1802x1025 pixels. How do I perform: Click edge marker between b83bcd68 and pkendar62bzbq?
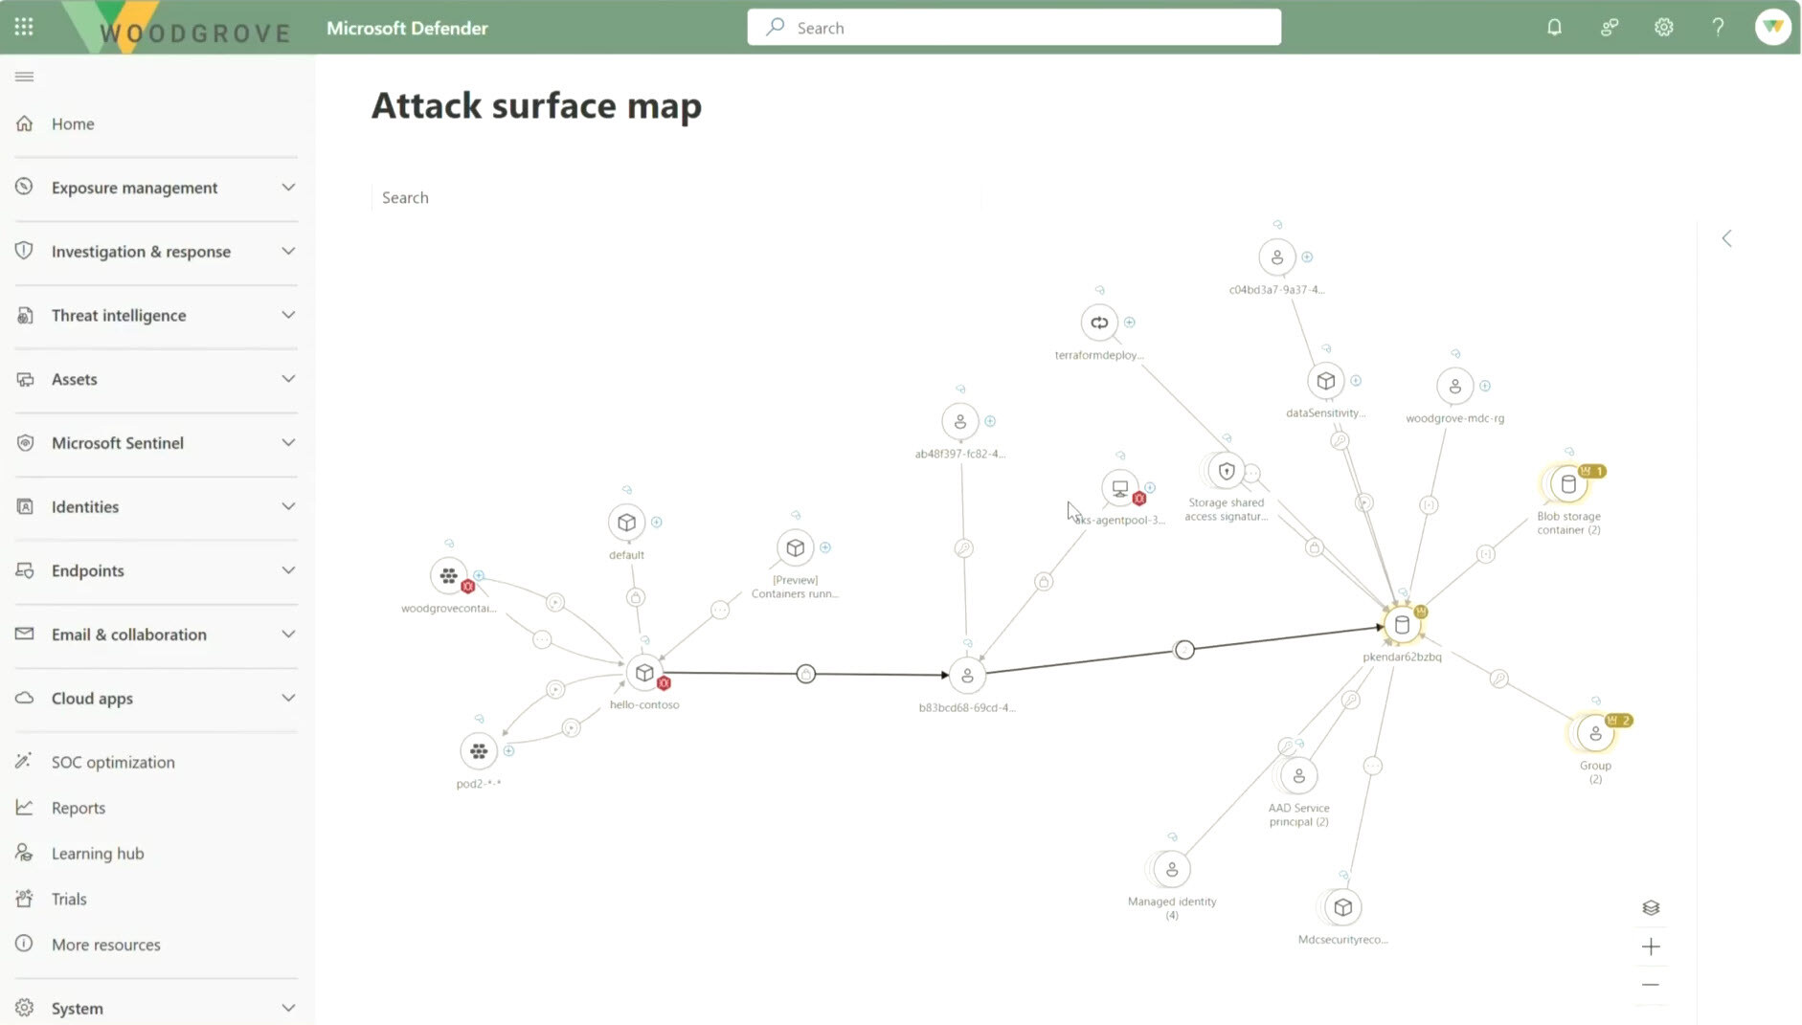[1184, 650]
